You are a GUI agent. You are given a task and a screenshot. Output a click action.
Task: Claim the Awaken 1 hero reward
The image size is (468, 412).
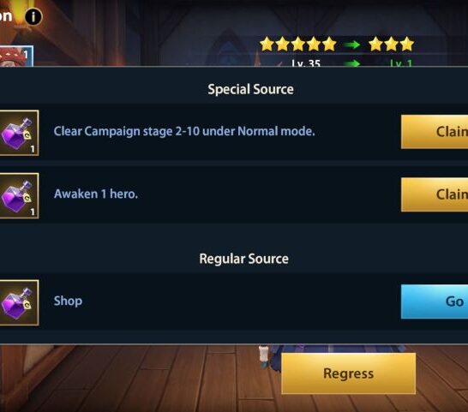pos(435,194)
